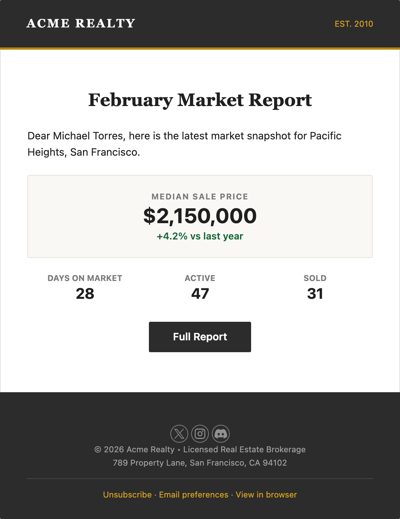Click the +4.2% vs last year text
The height and width of the screenshot is (519, 400).
click(x=200, y=236)
